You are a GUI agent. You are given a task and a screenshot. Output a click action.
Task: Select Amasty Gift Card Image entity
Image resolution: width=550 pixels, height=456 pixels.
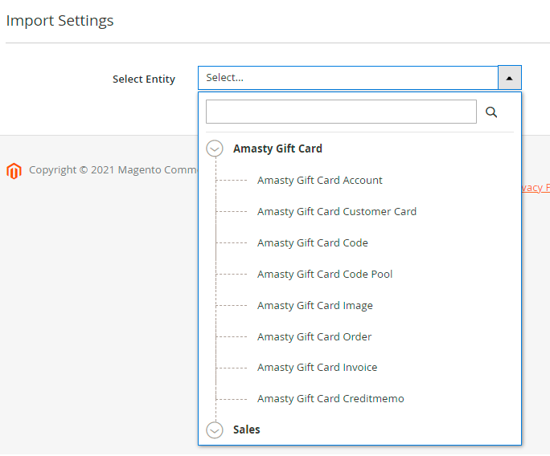click(314, 306)
